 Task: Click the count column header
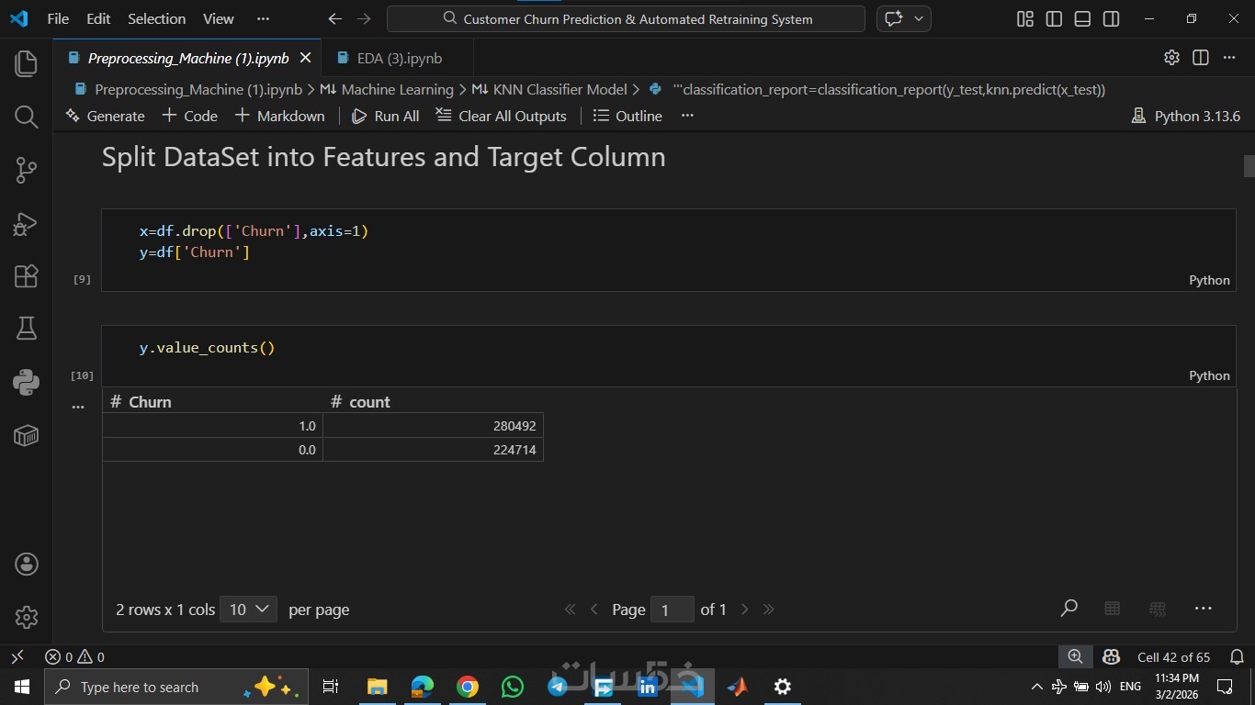tap(433, 401)
